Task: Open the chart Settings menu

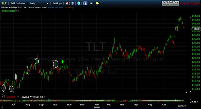Action: [x=57, y=3]
